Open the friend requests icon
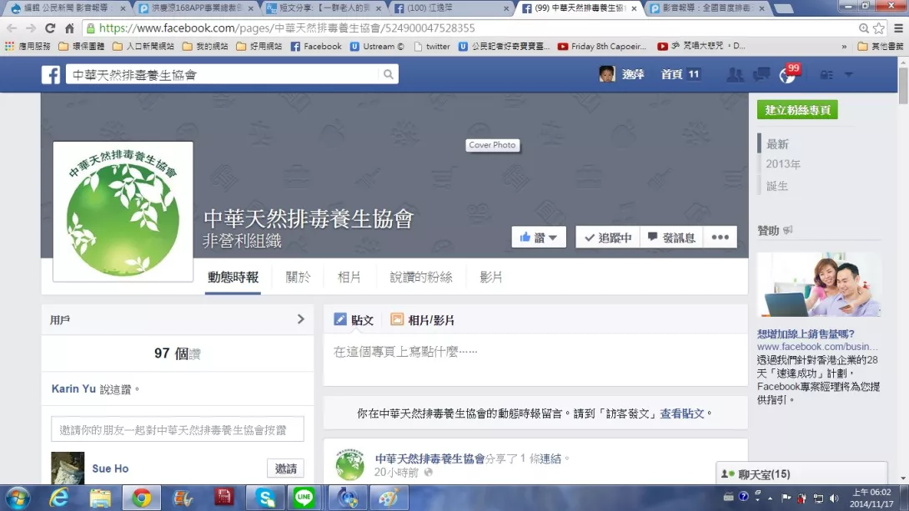The width and height of the screenshot is (909, 511). [735, 75]
